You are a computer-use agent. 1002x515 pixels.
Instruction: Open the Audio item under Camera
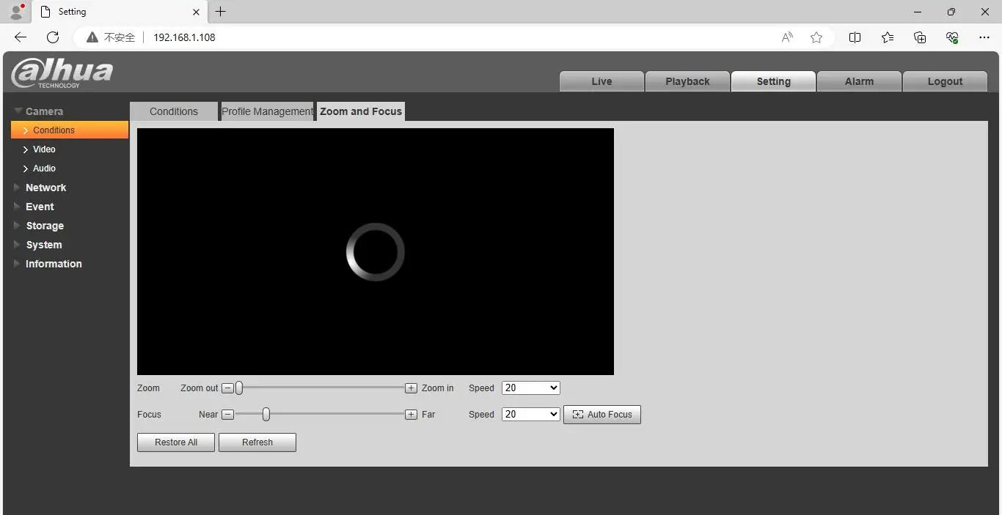coord(44,168)
